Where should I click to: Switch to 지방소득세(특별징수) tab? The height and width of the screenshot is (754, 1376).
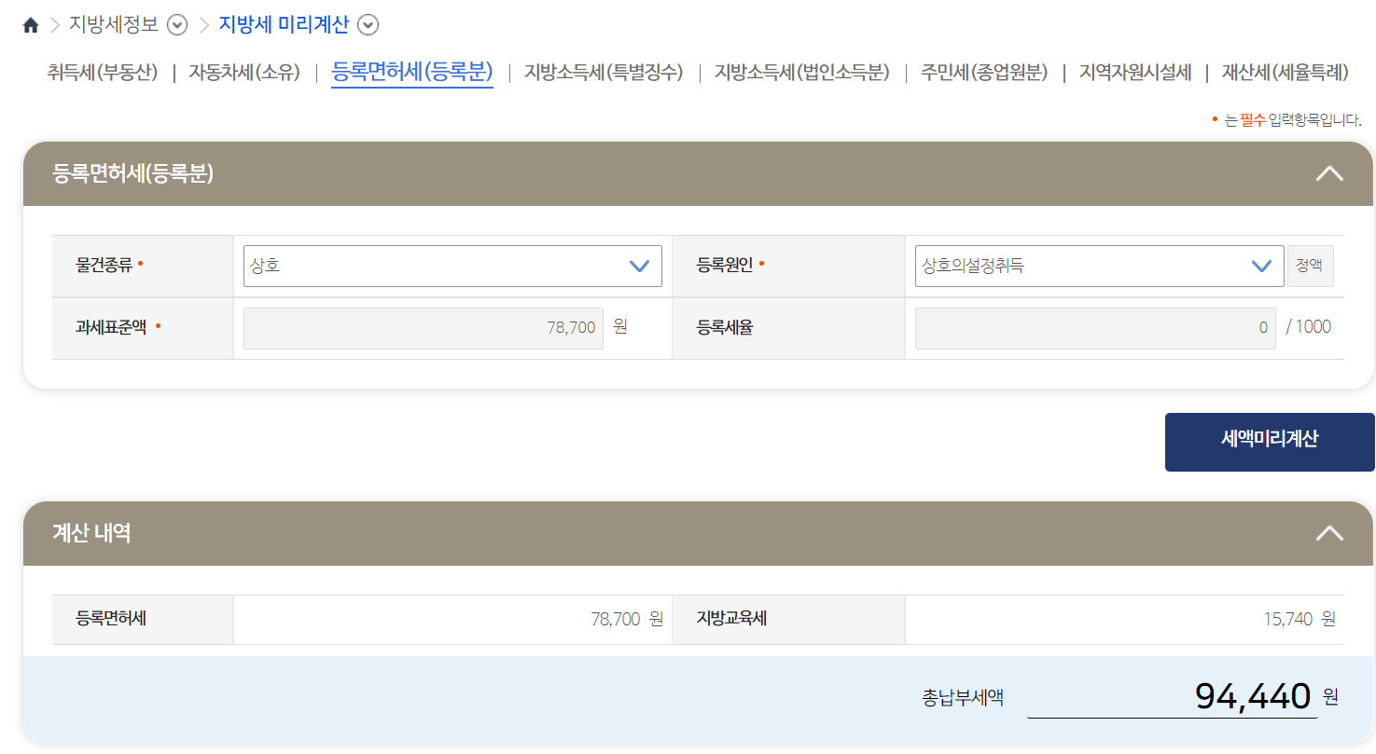coord(604,72)
